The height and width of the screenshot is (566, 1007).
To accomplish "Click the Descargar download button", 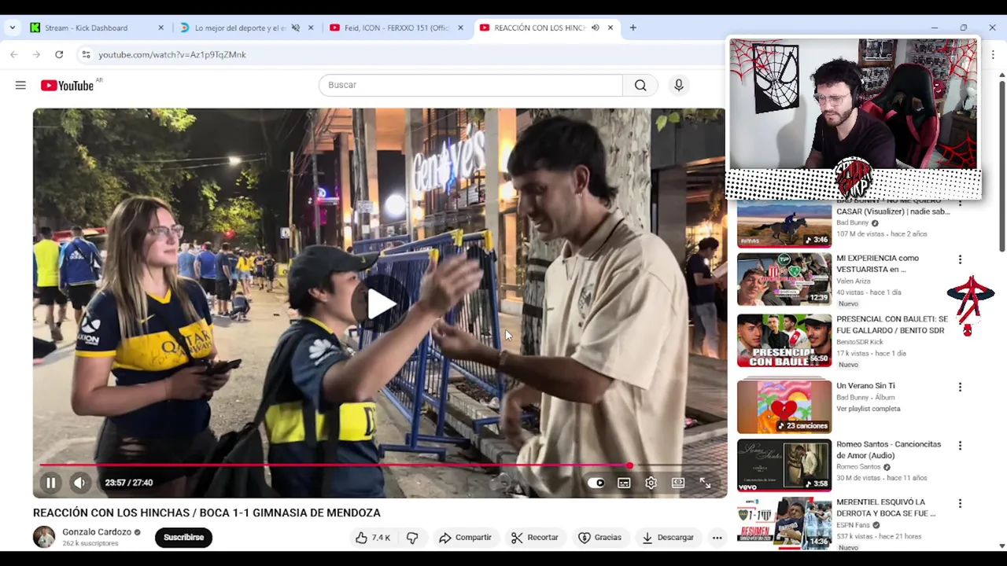I will [x=667, y=538].
